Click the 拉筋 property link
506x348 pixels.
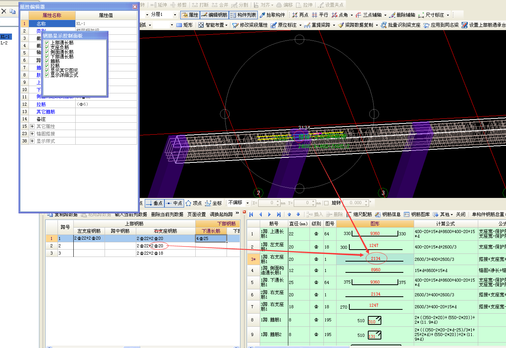click(x=41, y=105)
